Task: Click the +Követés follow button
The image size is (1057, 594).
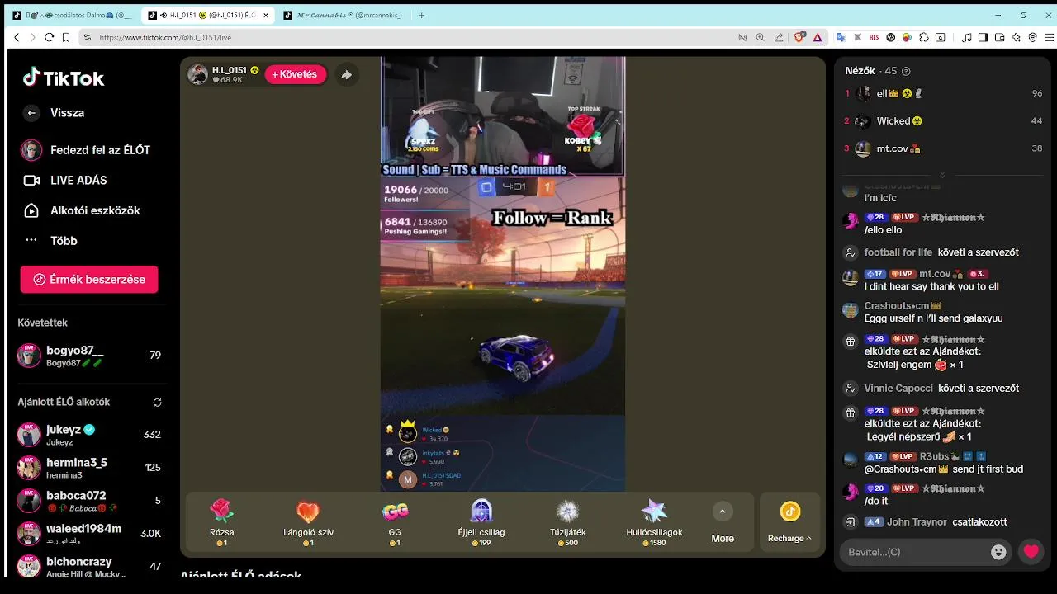Action: pos(296,74)
